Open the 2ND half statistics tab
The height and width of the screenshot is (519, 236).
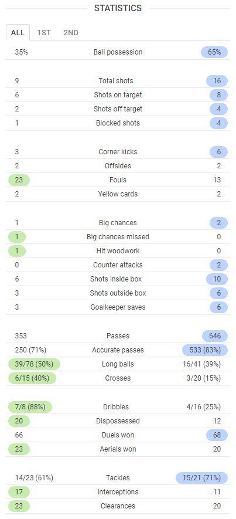pos(71,32)
